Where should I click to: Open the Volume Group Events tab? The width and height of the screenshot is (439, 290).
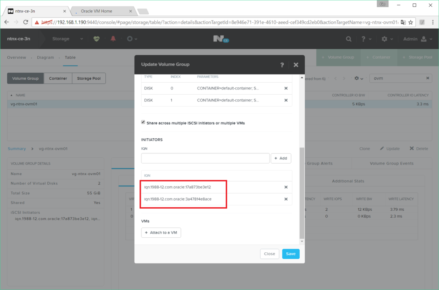coord(391,163)
